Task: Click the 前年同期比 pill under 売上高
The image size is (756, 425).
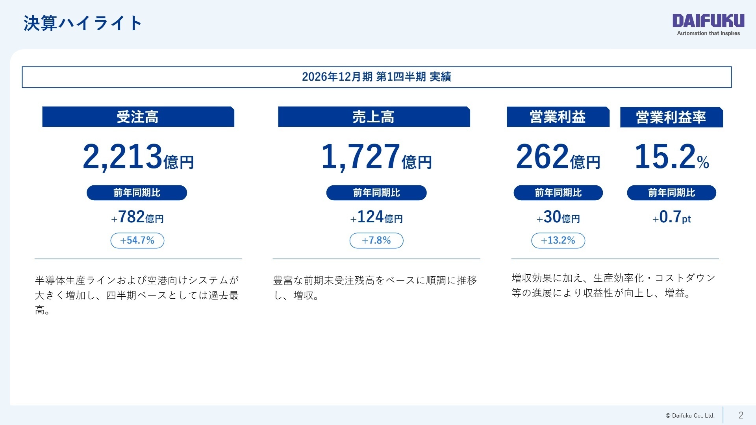Action: click(x=376, y=193)
